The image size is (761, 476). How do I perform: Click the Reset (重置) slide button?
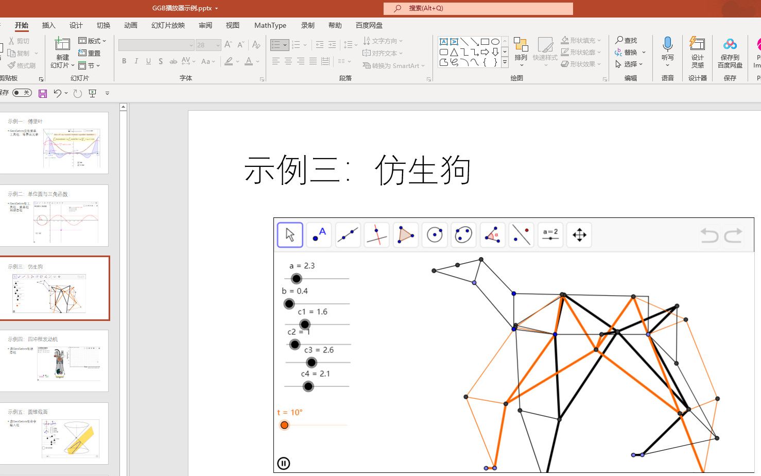point(90,53)
